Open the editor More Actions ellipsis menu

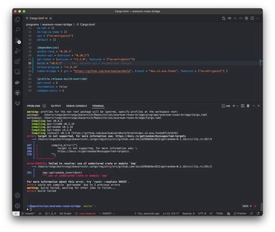pyautogui.click(x=258, y=18)
